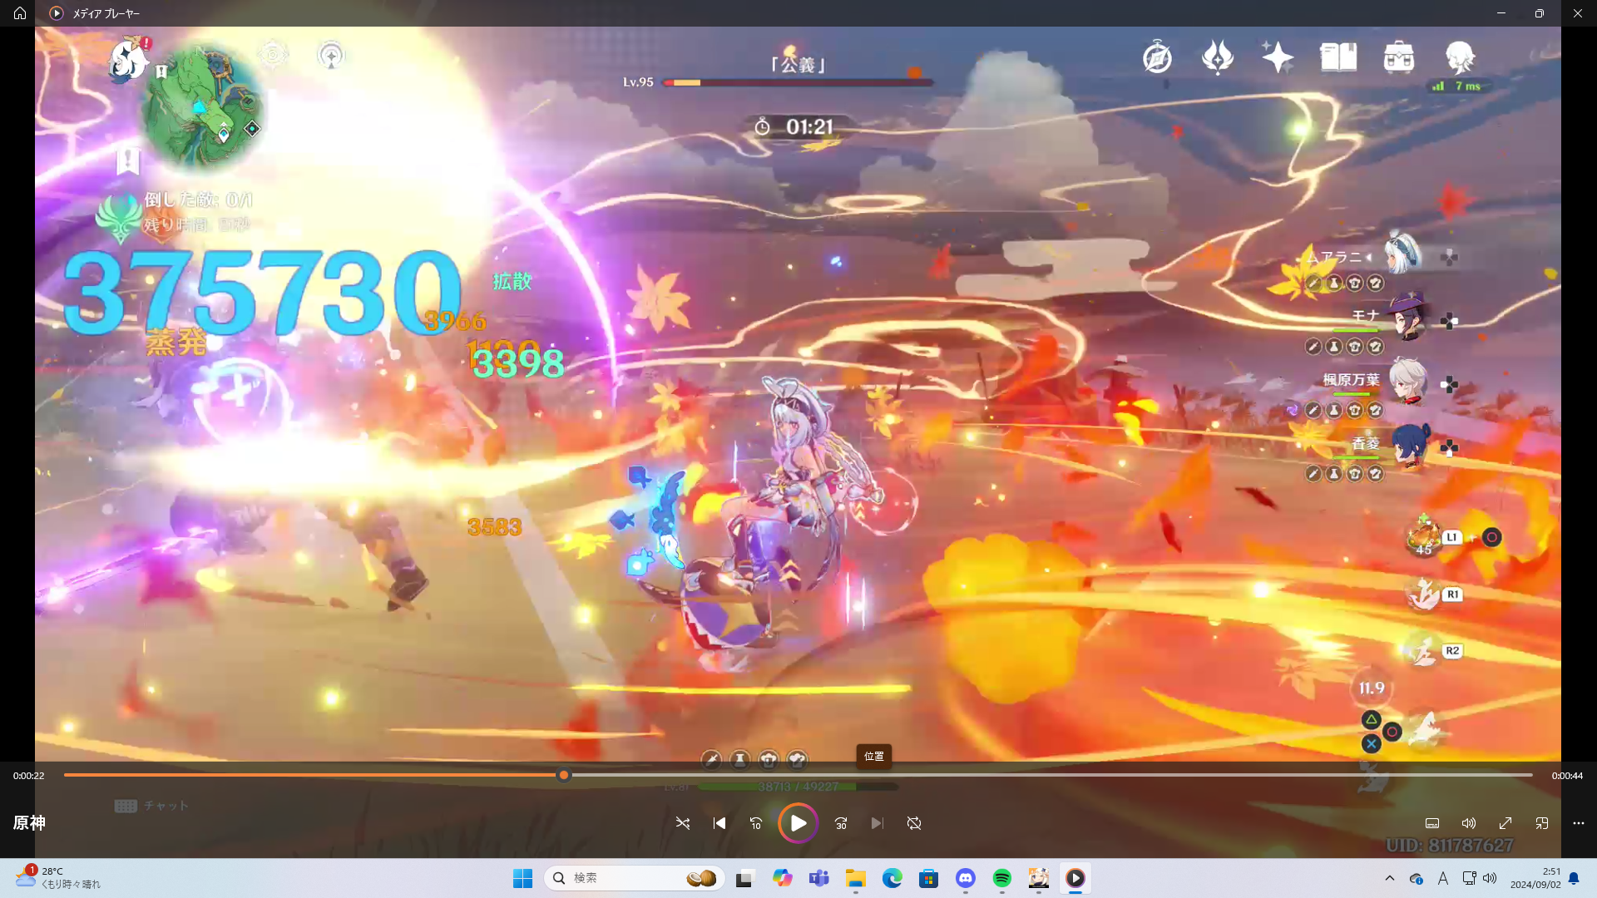This screenshot has height=898, width=1597.
Task: Toggle repeat mode
Action: 914,823
